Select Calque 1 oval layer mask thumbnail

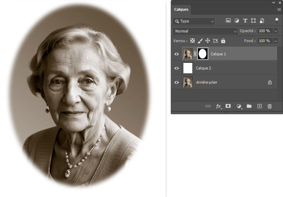(x=203, y=54)
